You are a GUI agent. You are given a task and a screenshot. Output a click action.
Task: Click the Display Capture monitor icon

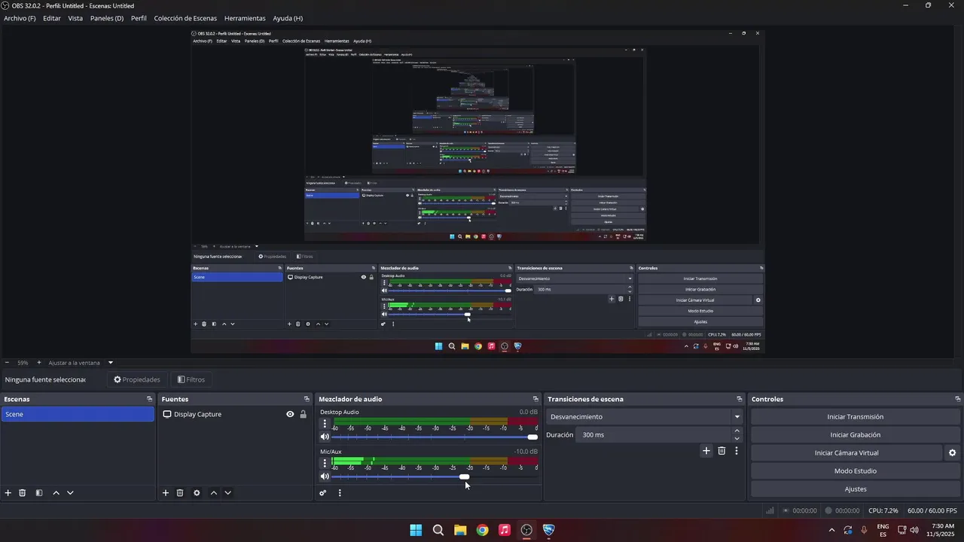[167, 414]
